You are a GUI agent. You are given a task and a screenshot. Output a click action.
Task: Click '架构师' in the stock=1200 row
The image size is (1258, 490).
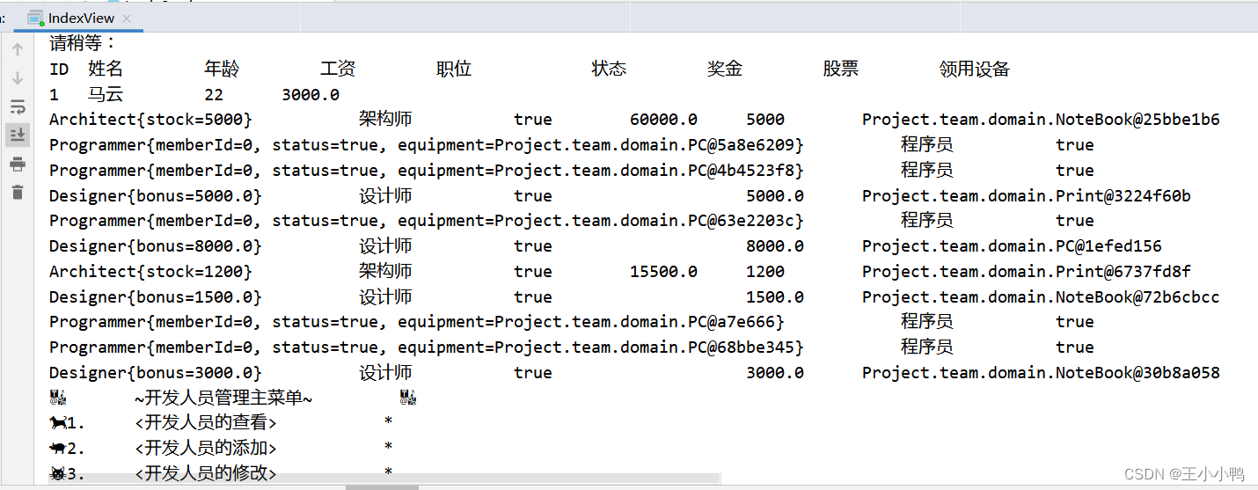(x=385, y=272)
